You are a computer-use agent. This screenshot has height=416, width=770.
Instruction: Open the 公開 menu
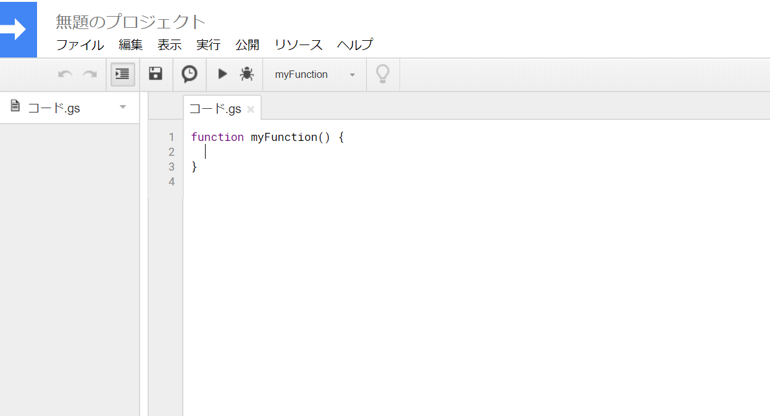tap(248, 45)
